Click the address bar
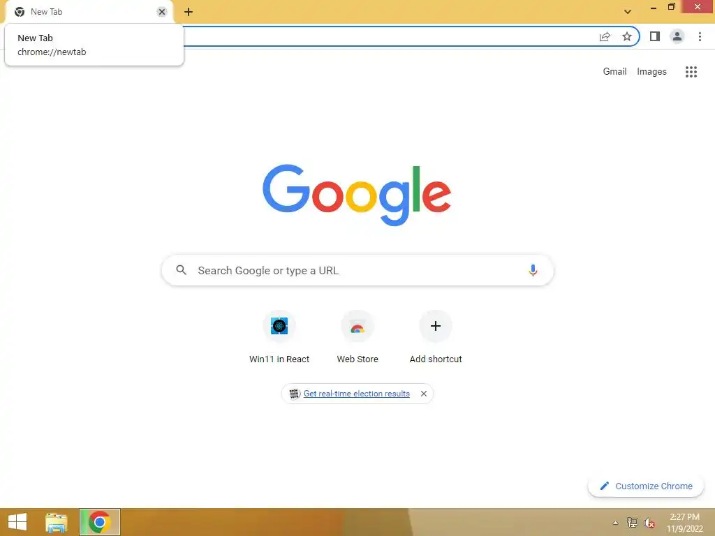This screenshot has width=715, height=536. click(x=388, y=36)
